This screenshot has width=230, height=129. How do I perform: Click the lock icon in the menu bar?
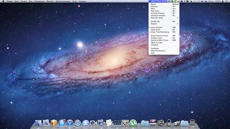[x=191, y=1]
